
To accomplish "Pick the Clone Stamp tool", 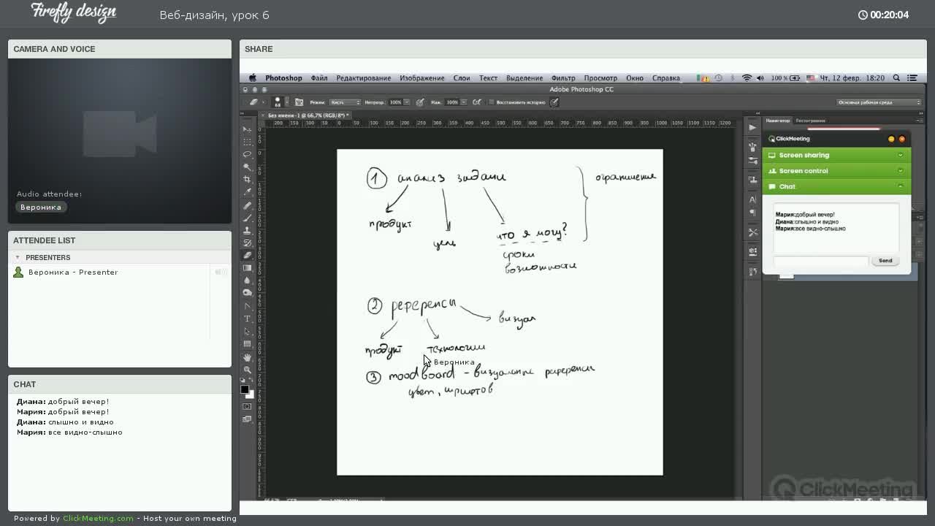I will 248,230.
